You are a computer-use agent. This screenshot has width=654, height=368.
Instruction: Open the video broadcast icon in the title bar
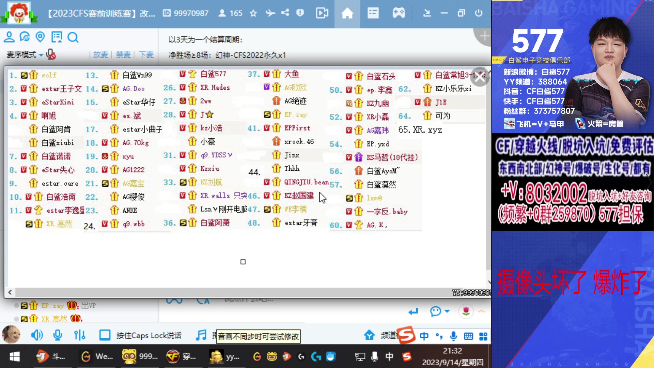(322, 13)
